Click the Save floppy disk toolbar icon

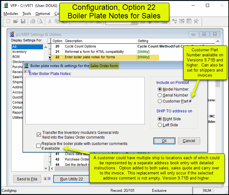click(23, 21)
